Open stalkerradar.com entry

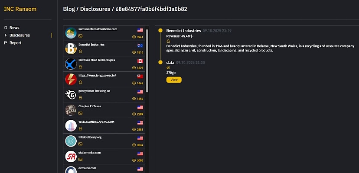click(x=104, y=157)
